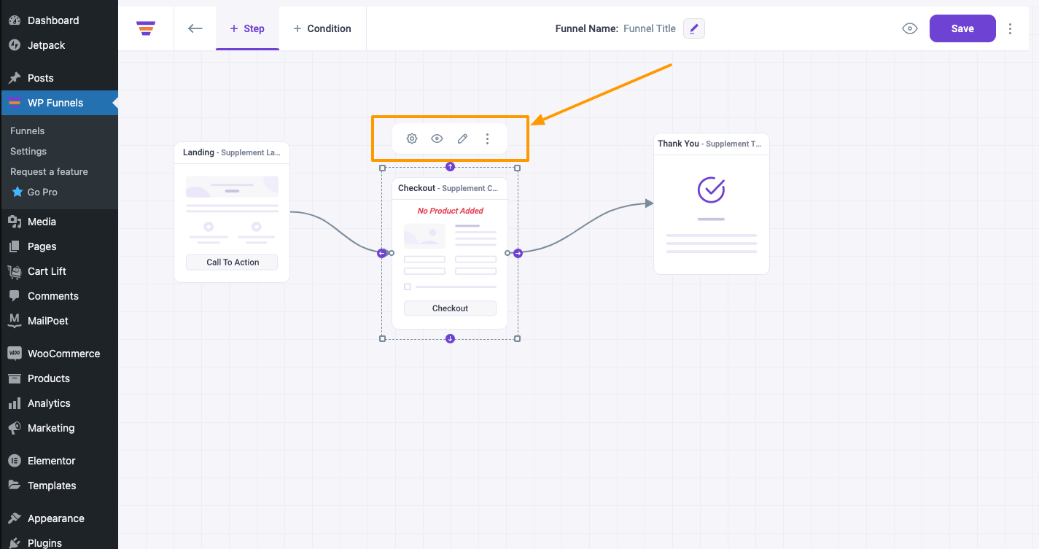The width and height of the screenshot is (1039, 549).
Task: Open Request a feature link
Action: (49, 172)
